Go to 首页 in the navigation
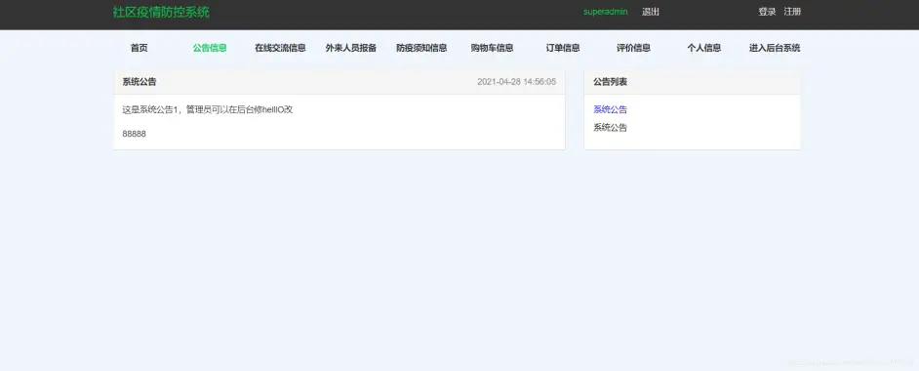The height and width of the screenshot is (371, 919). pos(139,48)
